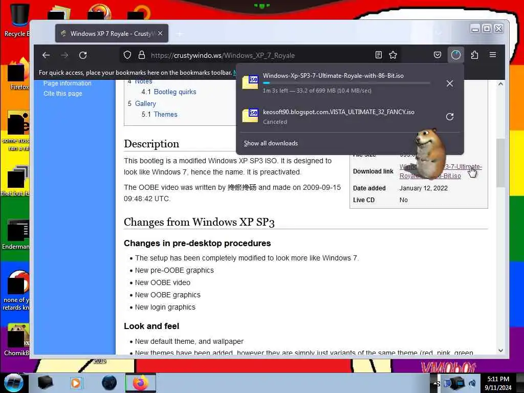Click the Firefox taskbar button
This screenshot has height=393, width=524.
pos(141,383)
